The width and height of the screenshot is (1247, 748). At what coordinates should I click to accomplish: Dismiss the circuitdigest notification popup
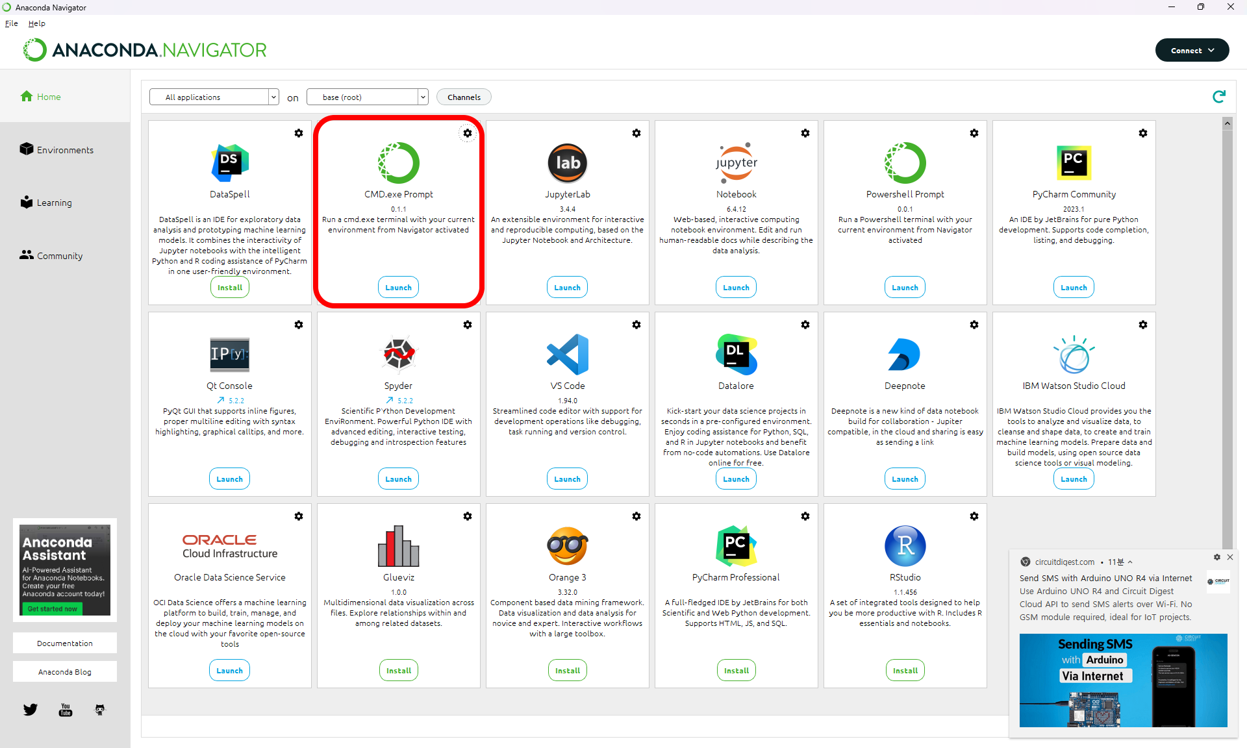coord(1229,557)
